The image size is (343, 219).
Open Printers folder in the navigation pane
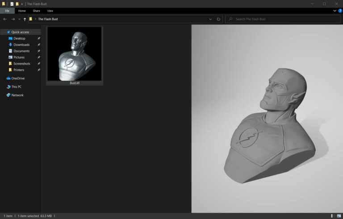(19, 70)
